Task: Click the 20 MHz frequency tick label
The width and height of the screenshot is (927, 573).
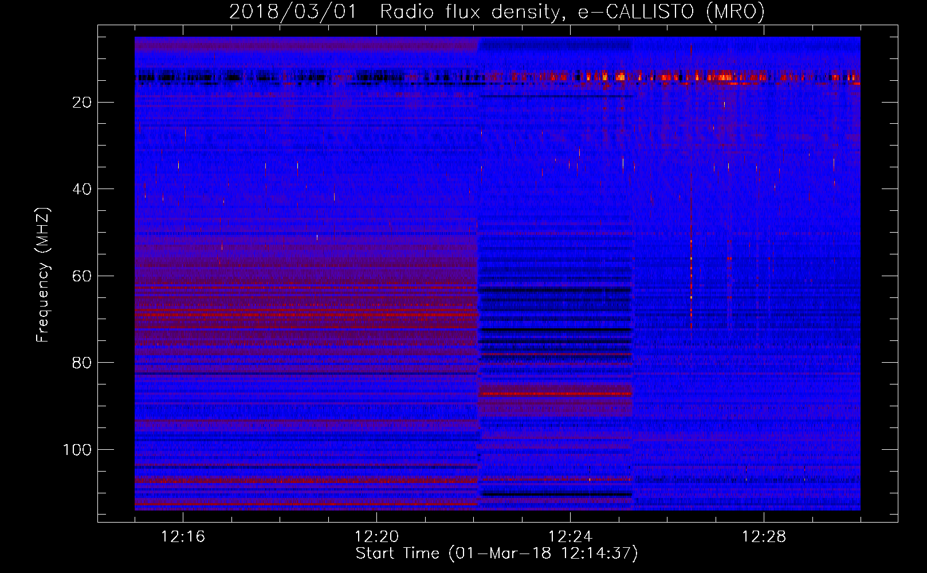Action: pos(82,103)
